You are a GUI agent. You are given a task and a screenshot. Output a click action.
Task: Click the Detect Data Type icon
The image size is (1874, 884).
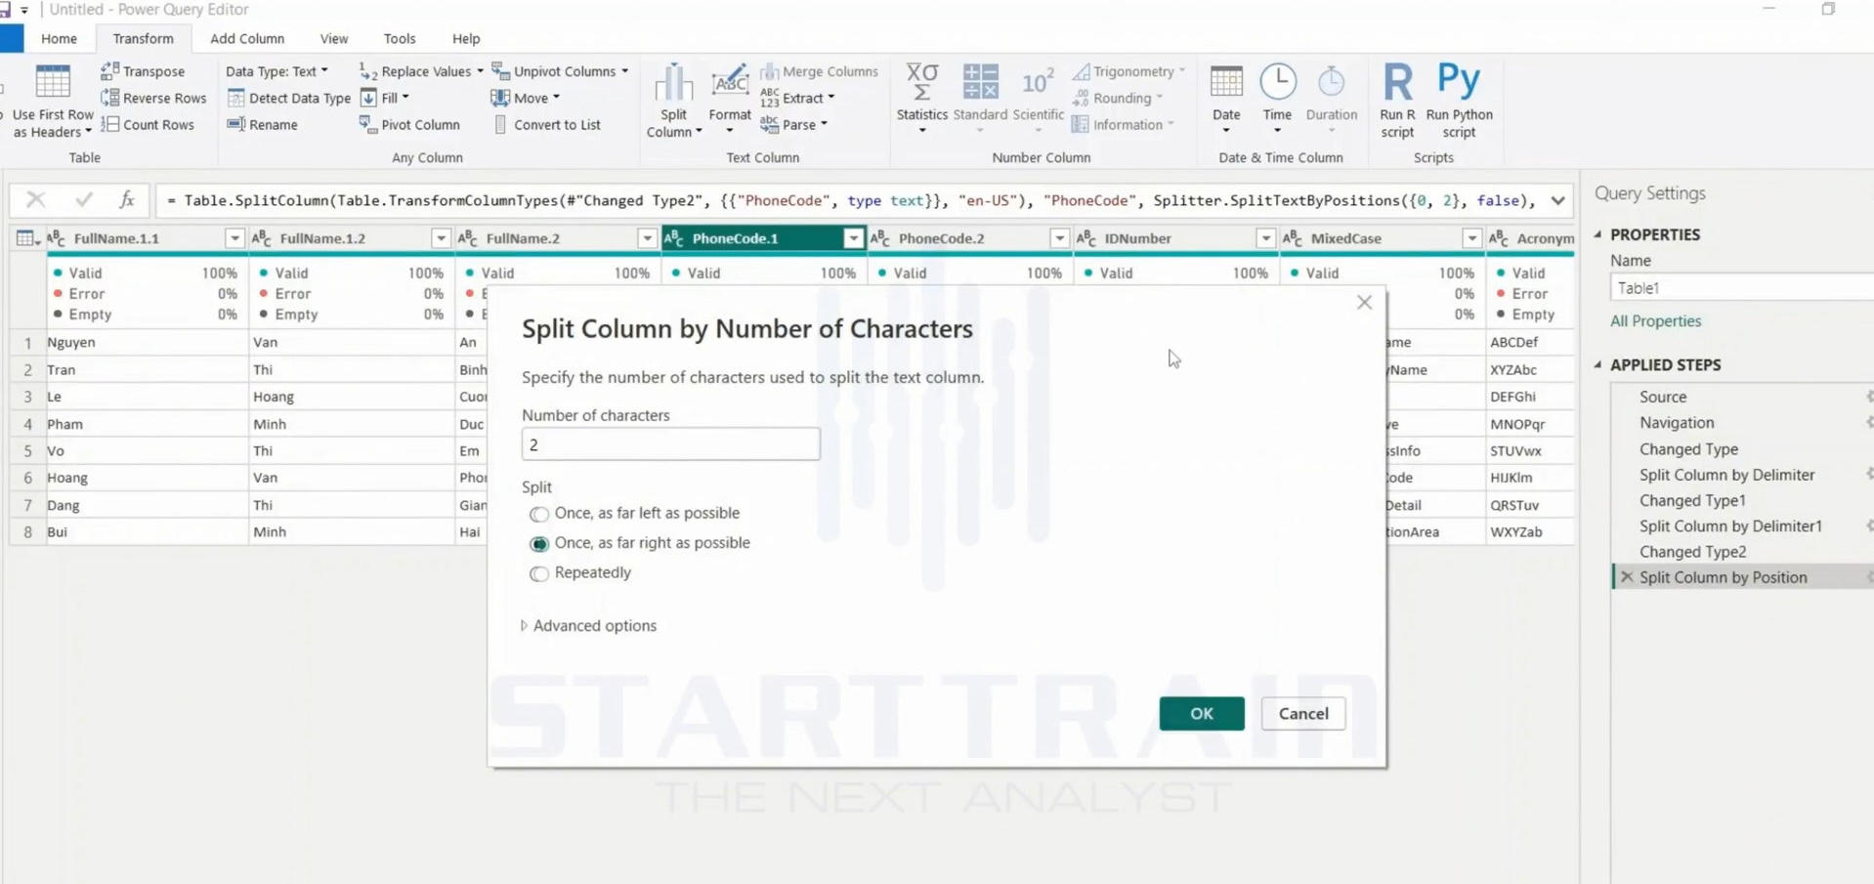point(235,98)
